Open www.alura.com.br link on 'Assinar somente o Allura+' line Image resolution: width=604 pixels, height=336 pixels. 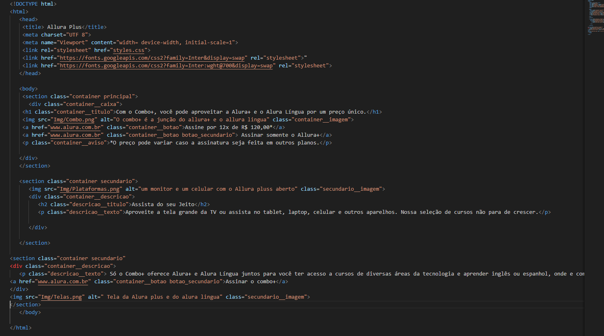(x=76, y=135)
